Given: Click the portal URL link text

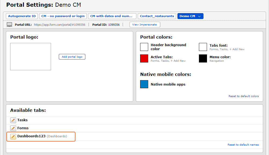Looking at the screenshot, I should [x=60, y=25].
